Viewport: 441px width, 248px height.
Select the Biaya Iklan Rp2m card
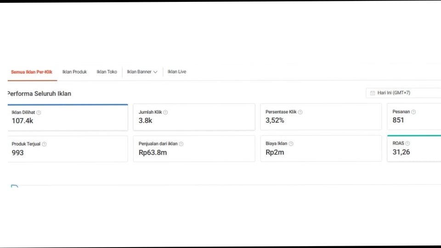point(321,148)
